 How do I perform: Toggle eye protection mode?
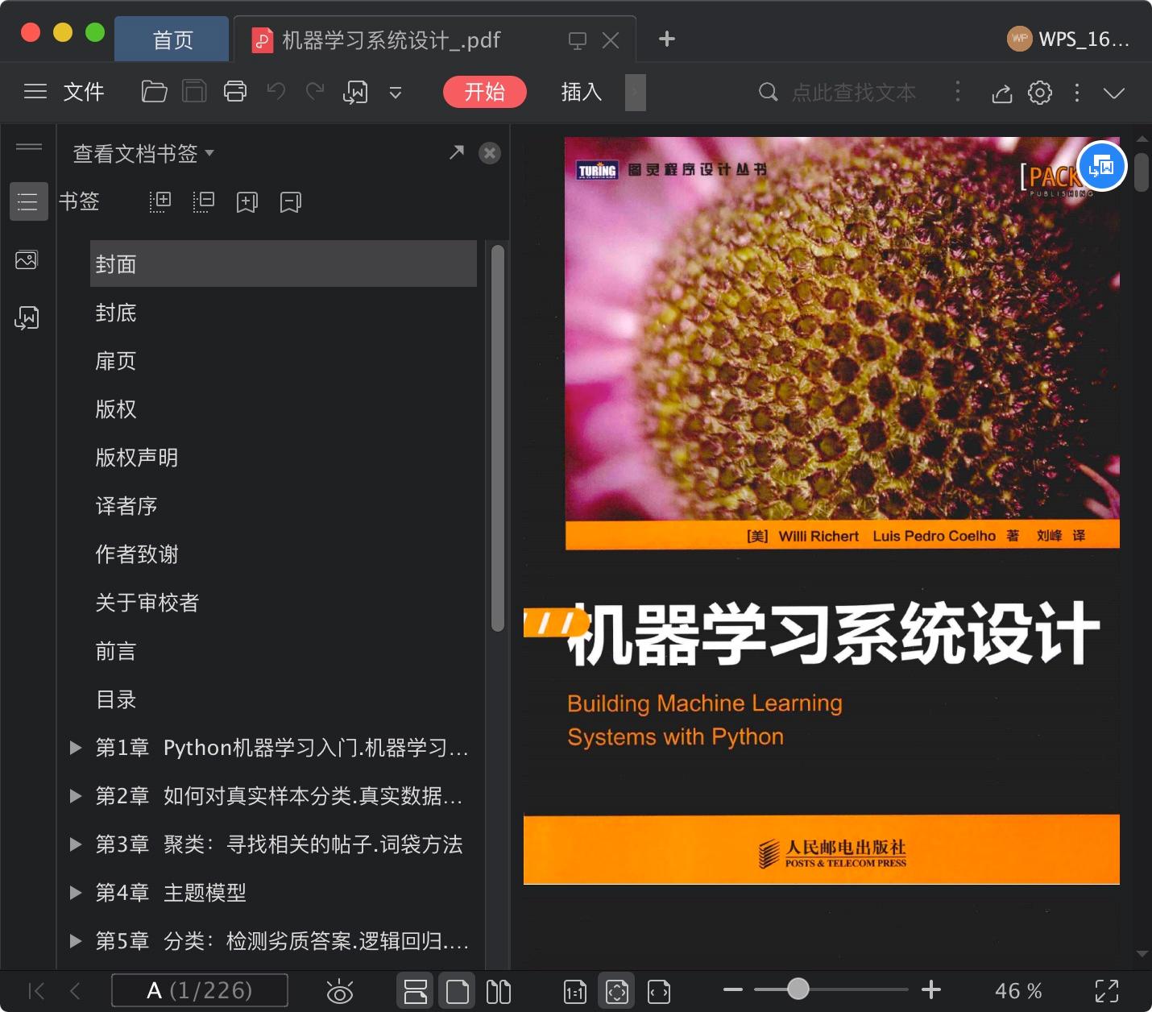pos(340,991)
